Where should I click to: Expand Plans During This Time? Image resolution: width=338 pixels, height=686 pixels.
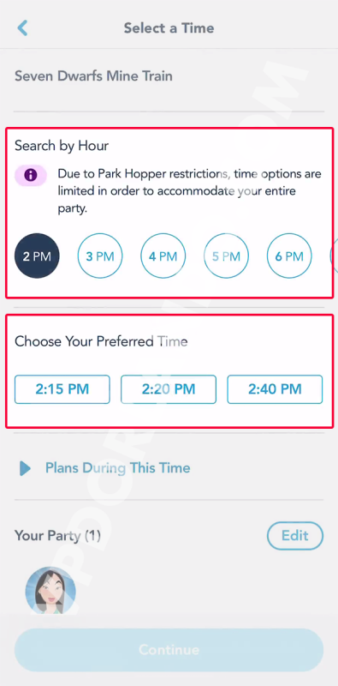click(x=118, y=468)
